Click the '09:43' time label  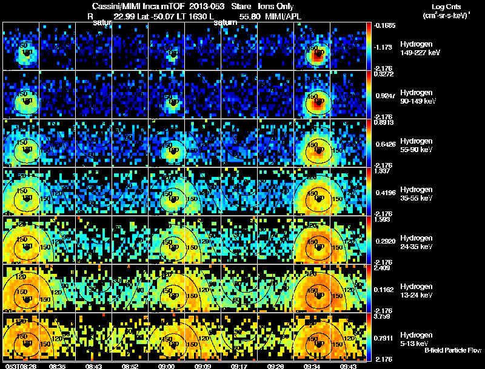click(x=348, y=366)
